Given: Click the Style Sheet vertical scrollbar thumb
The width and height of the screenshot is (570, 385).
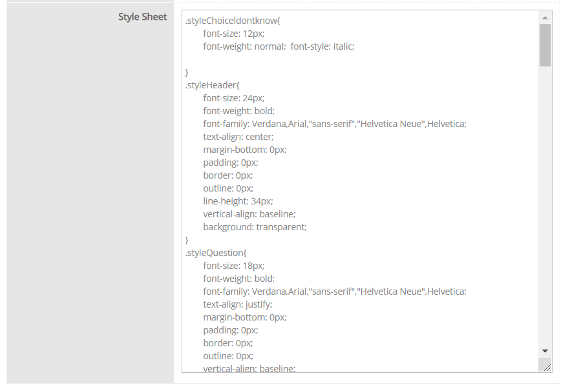Looking at the screenshot, I should [545, 45].
